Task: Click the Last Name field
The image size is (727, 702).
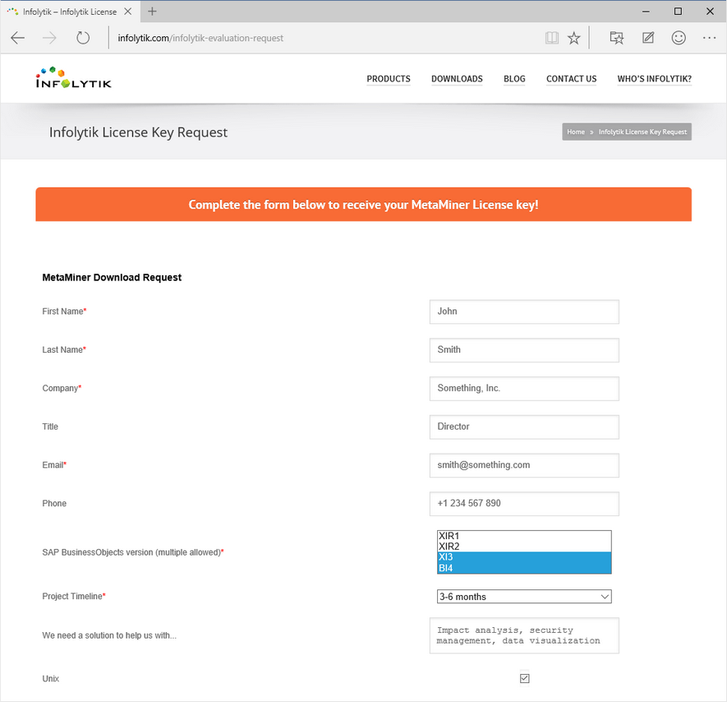Action: coord(524,350)
